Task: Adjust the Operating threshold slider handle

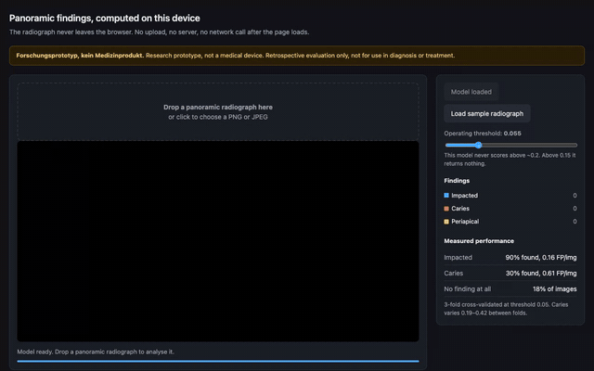Action: click(479, 145)
